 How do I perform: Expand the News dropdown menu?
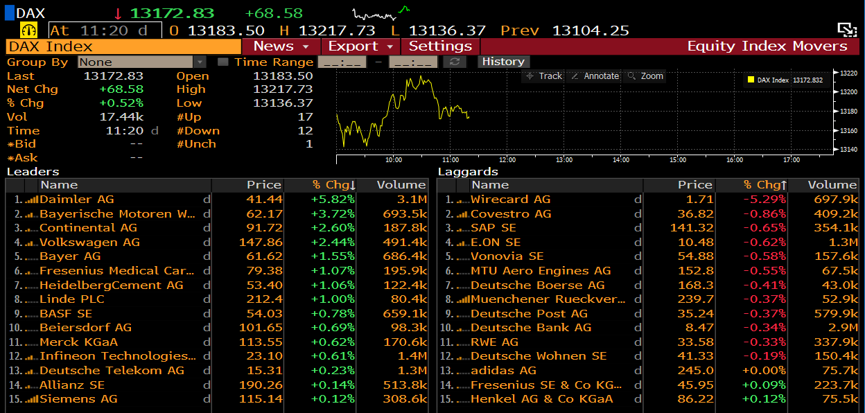pyautogui.click(x=281, y=46)
